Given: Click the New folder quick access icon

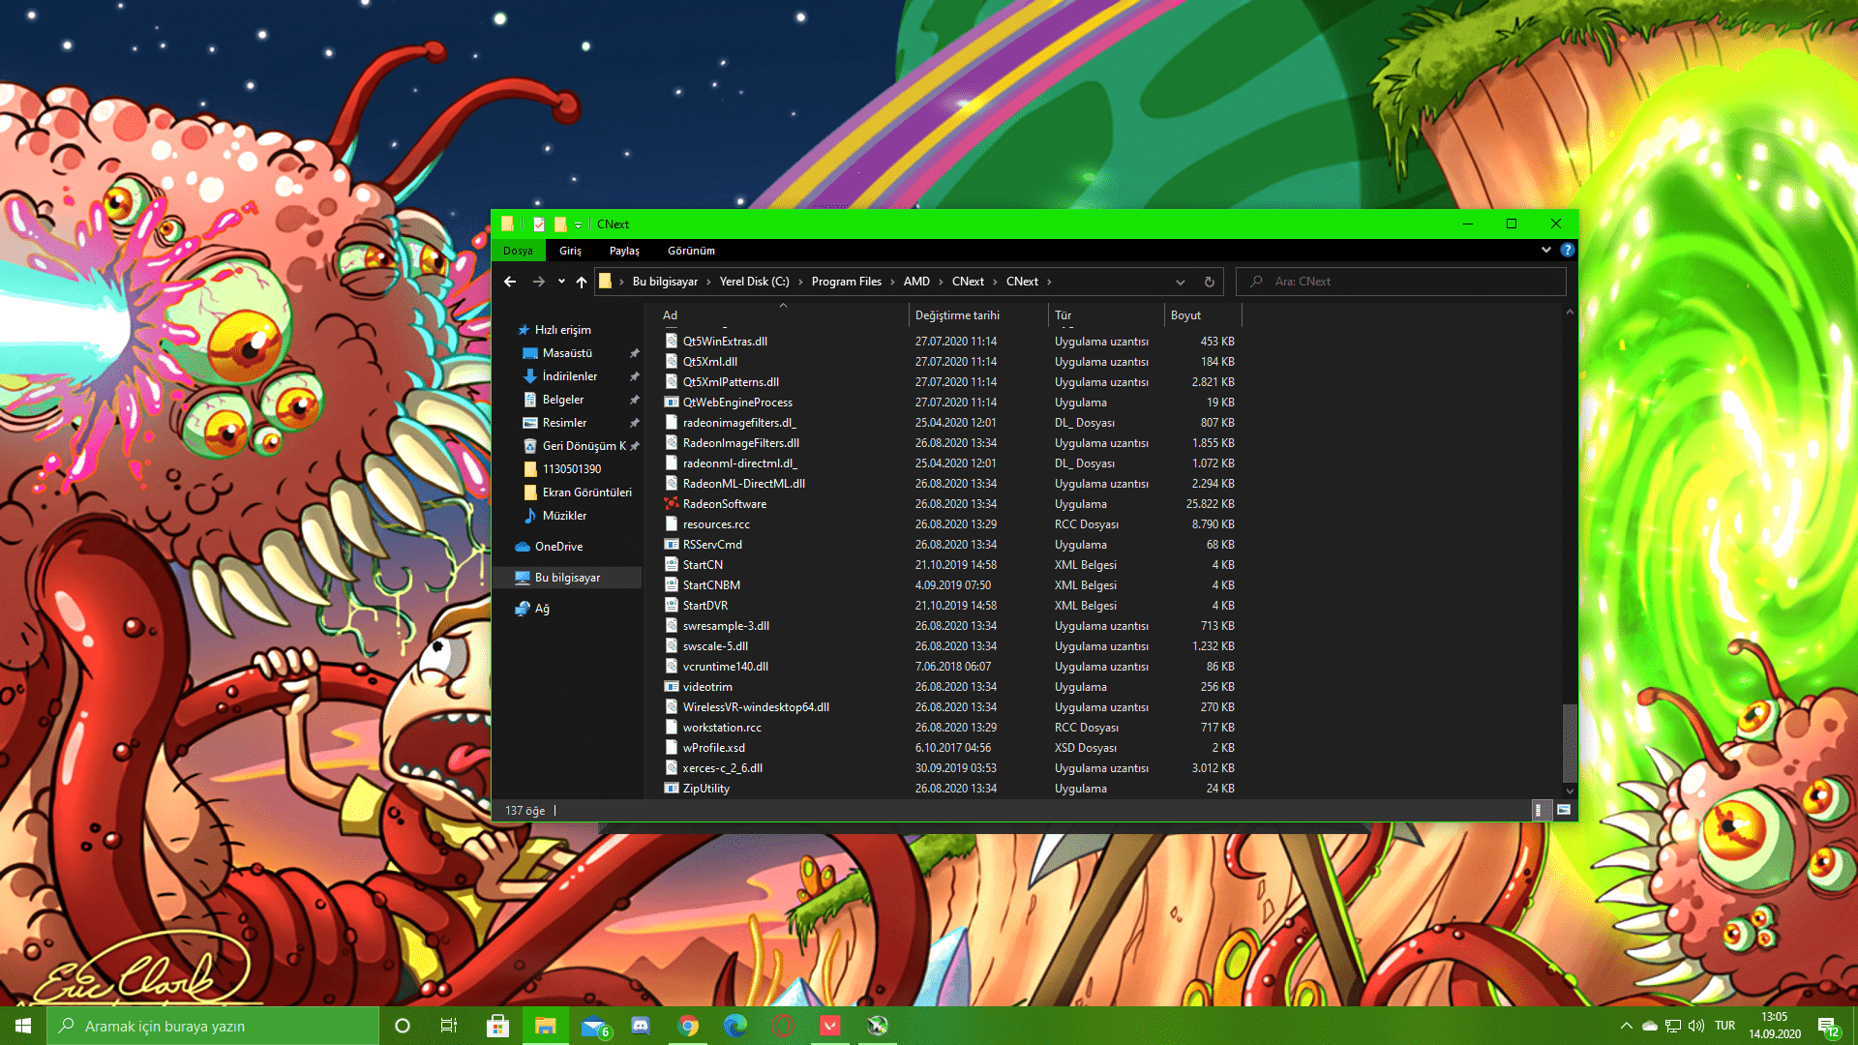Looking at the screenshot, I should click(x=560, y=224).
